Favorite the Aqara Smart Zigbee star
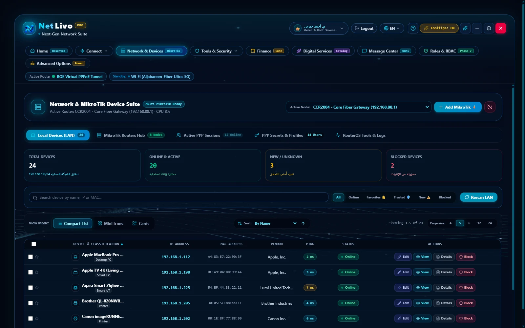525x328 pixels. click(x=37, y=288)
